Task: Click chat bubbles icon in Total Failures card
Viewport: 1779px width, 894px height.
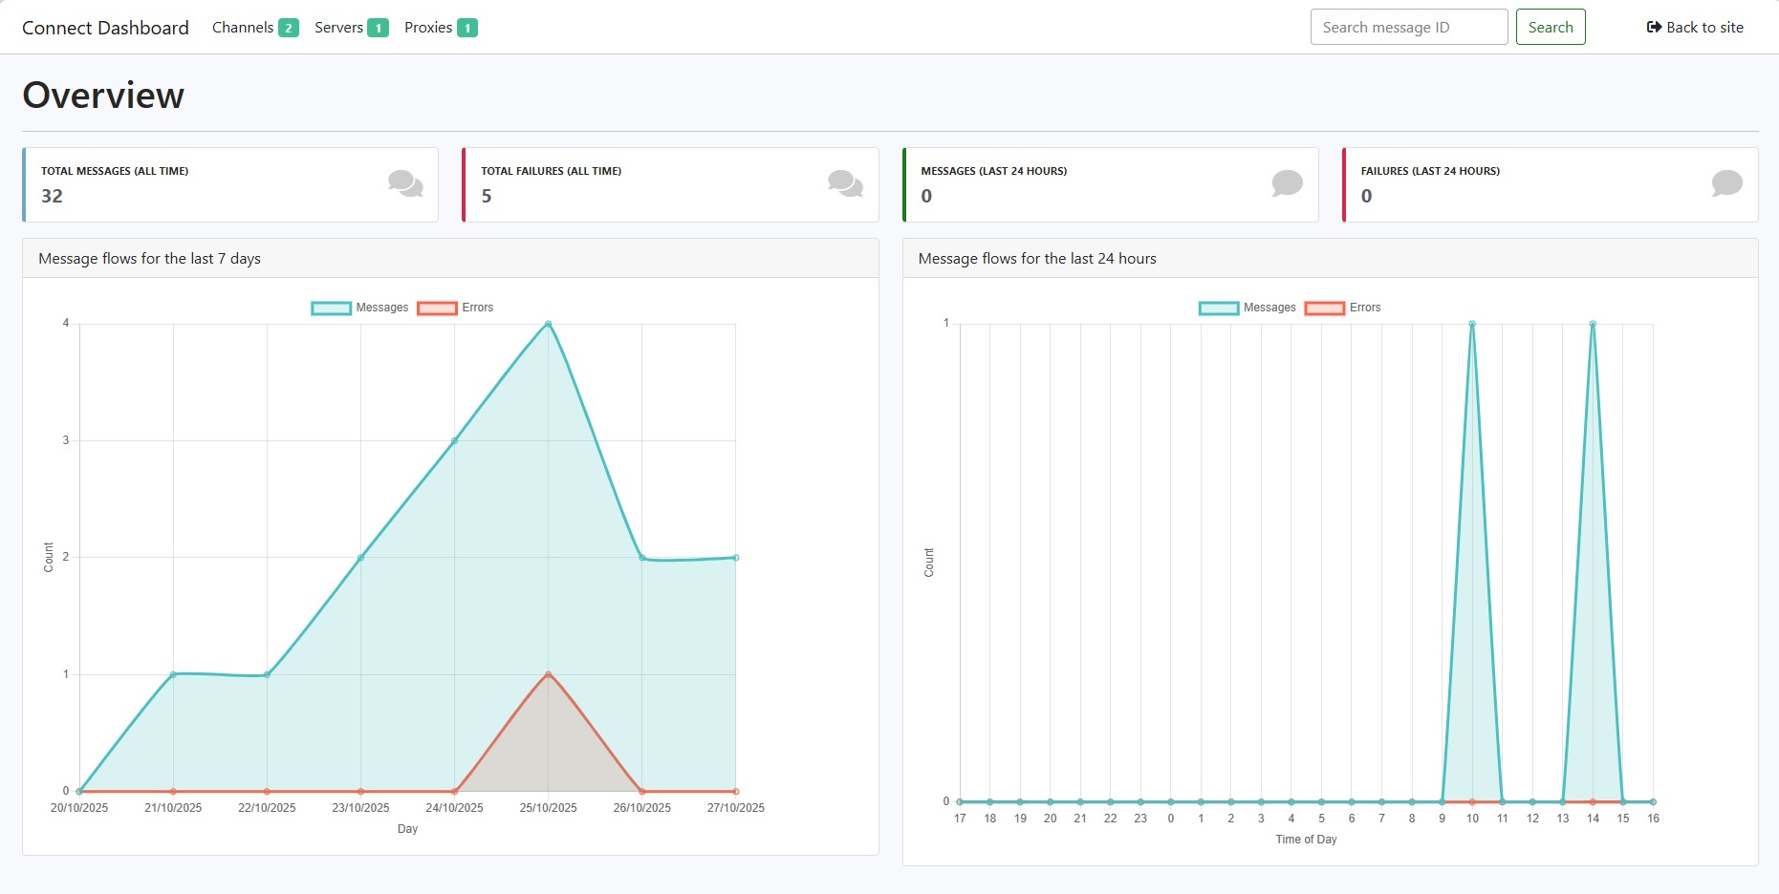Action: coord(845,183)
